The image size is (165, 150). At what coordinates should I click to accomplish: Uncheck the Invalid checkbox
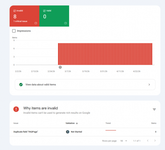pyautogui.click(x=15, y=11)
